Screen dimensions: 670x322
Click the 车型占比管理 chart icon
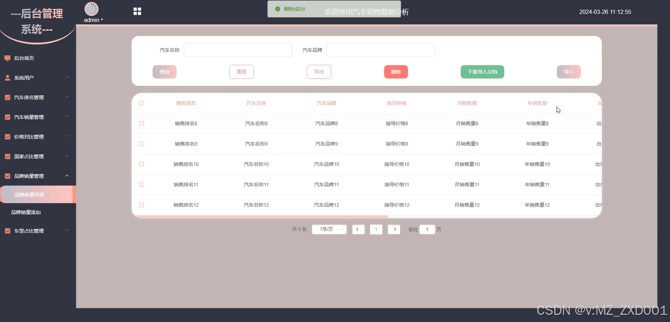click(x=7, y=231)
